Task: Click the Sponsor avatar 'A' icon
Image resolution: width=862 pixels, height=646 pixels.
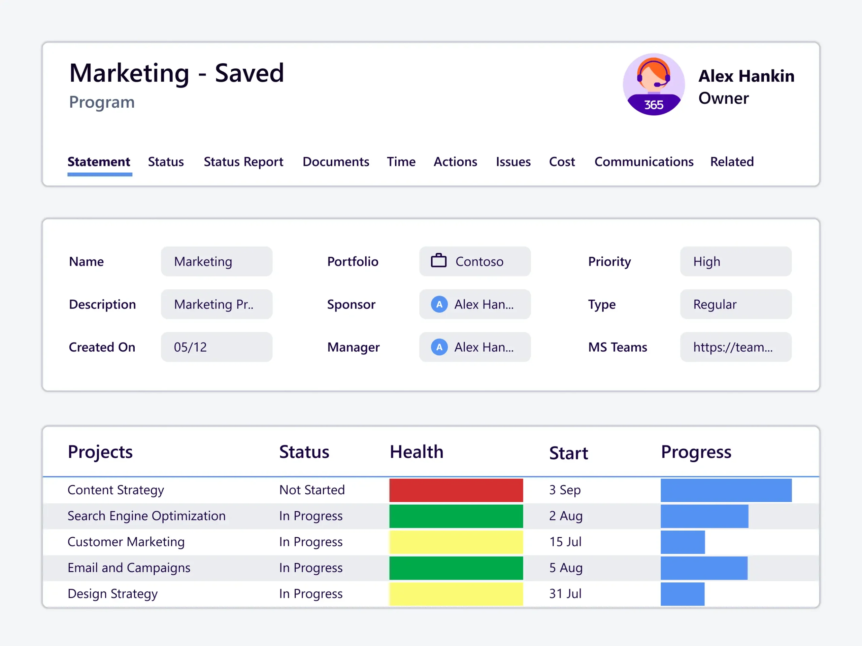Action: pos(439,304)
